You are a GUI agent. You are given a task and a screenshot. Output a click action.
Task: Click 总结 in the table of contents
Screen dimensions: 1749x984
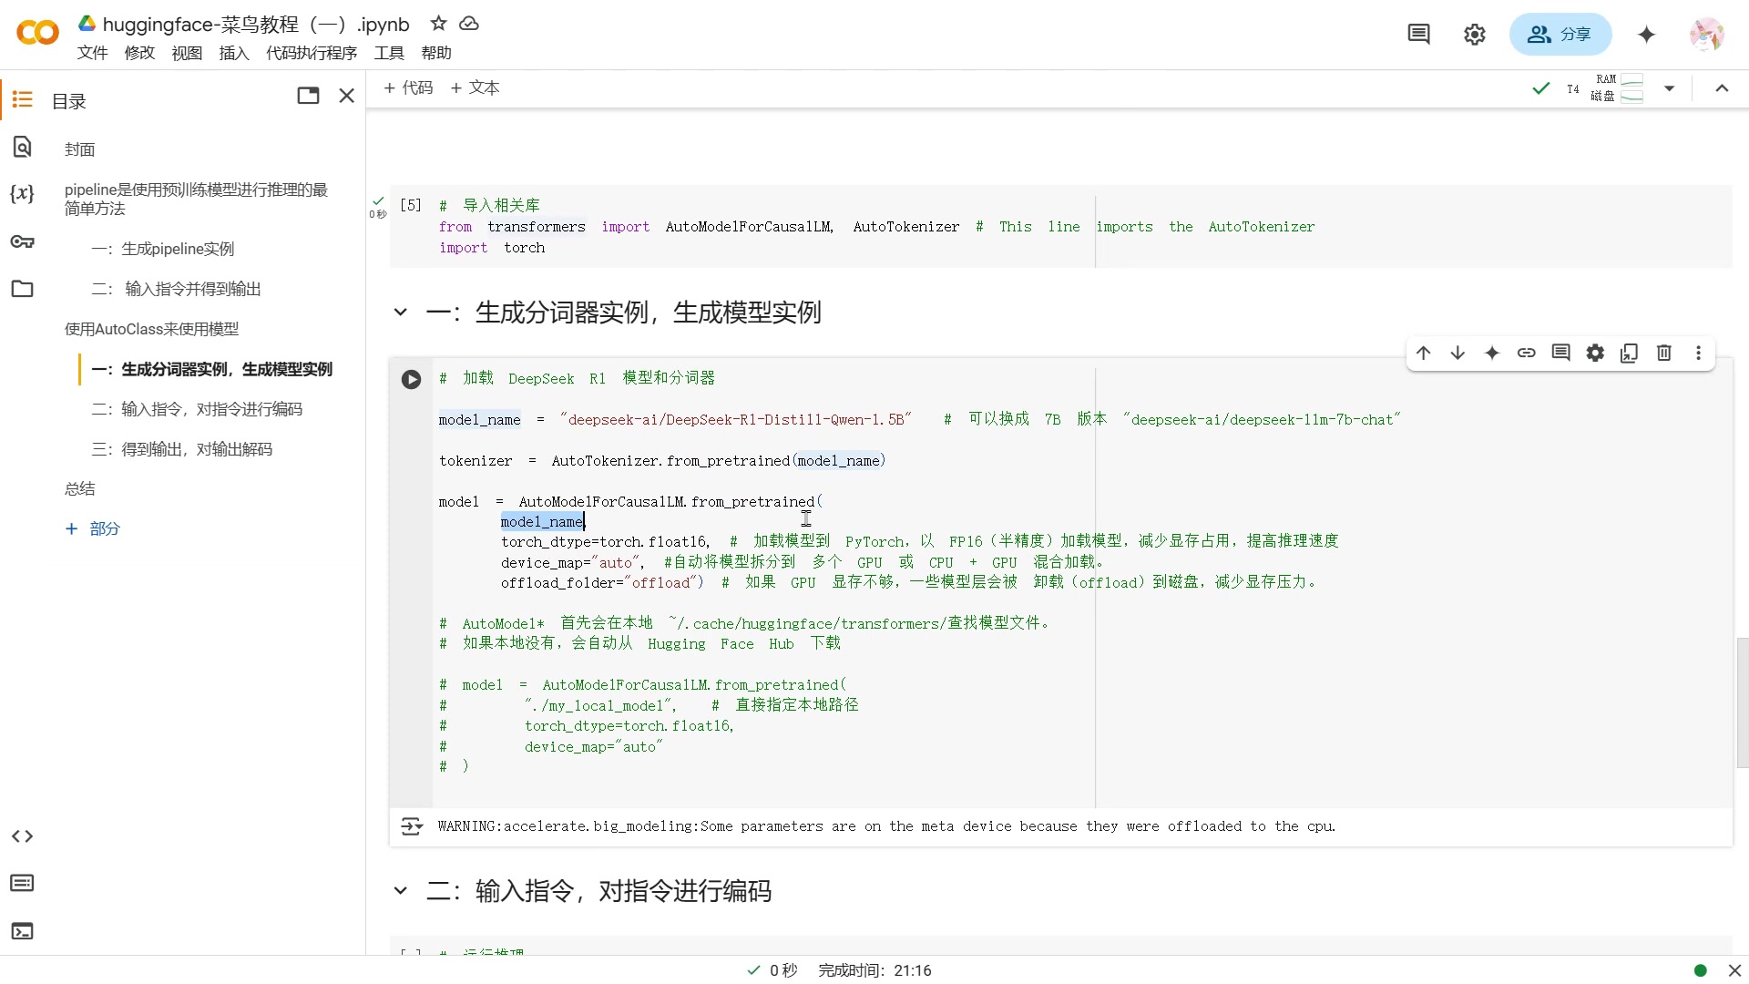coord(79,488)
